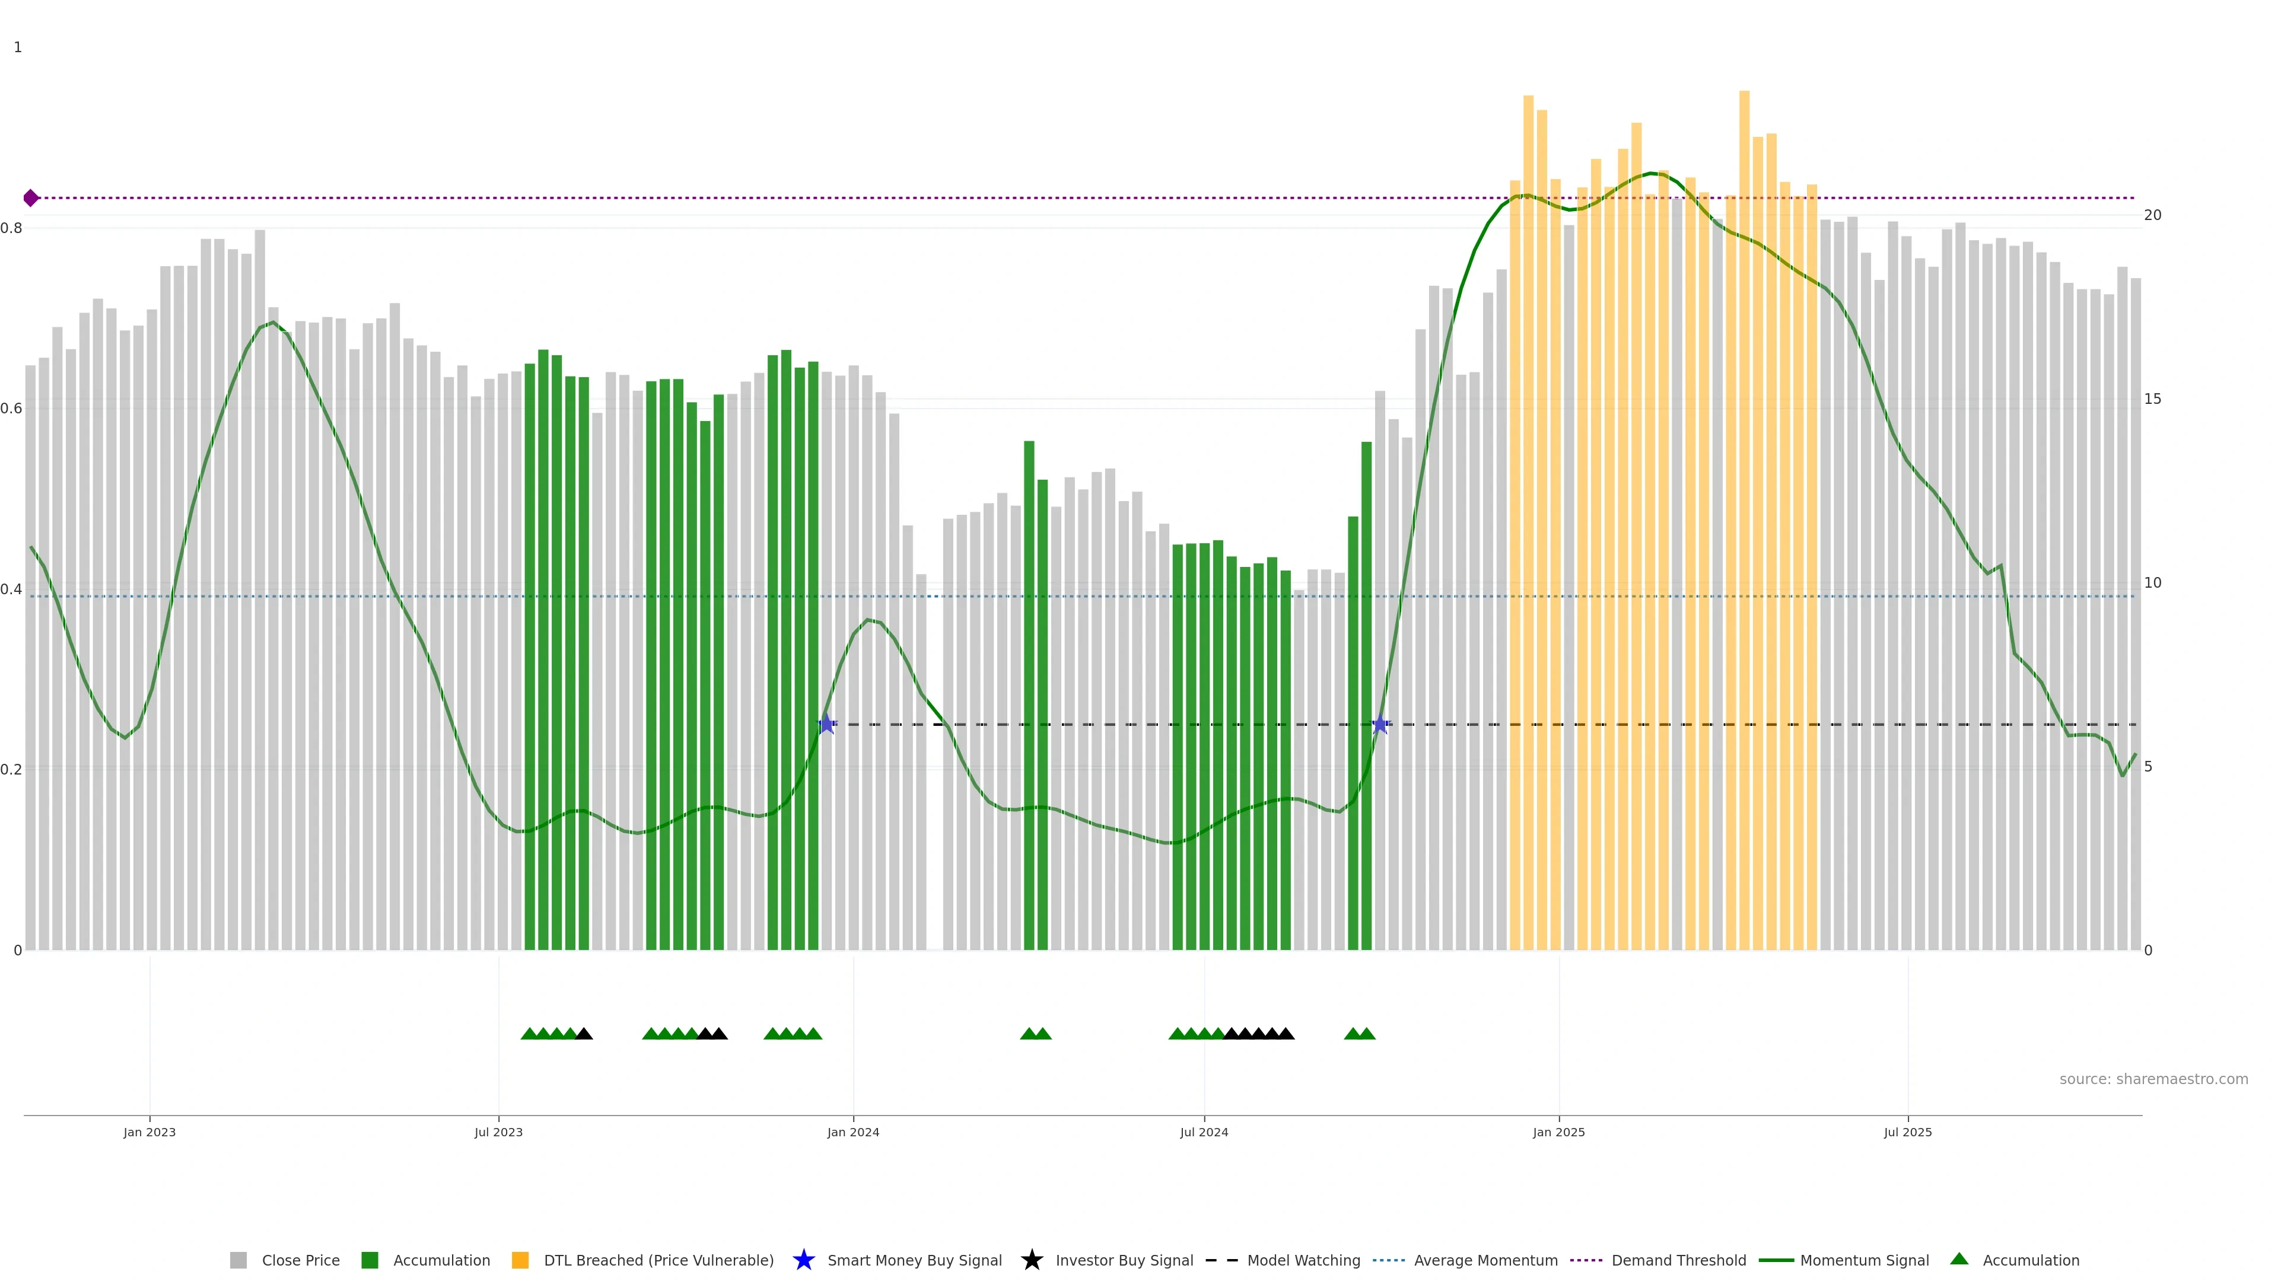The image size is (2278, 1281).
Task: Click the black Investor Buy Signal star
Action: coord(1031,1260)
